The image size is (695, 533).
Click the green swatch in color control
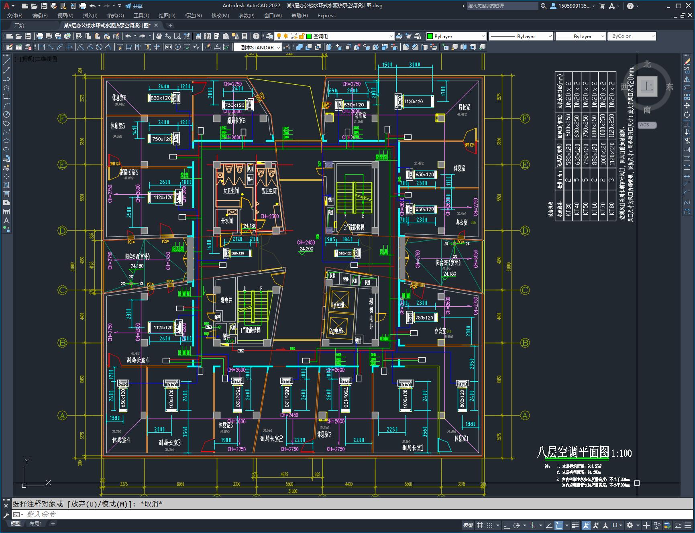(x=430, y=36)
